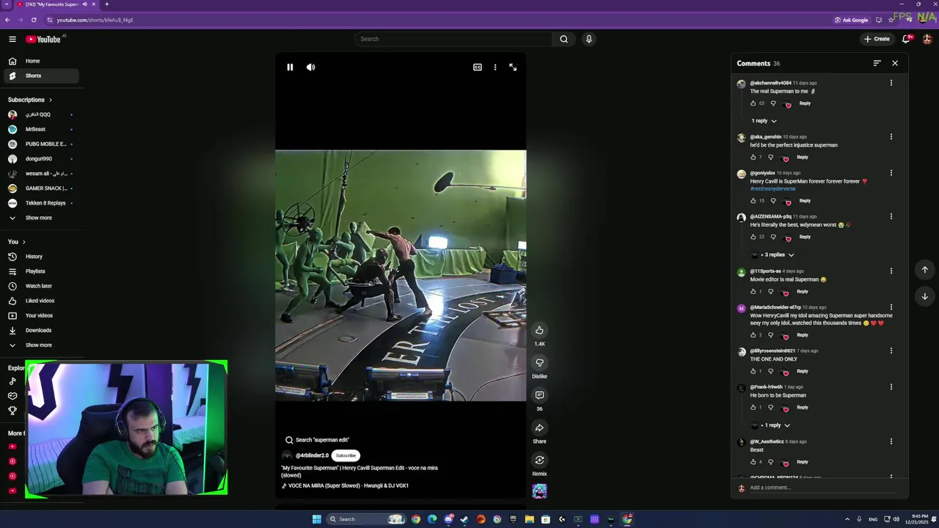Viewport: 939px width, 528px height.
Task: Like the @AIZENSAMA-p3q comment
Action: [x=753, y=237]
